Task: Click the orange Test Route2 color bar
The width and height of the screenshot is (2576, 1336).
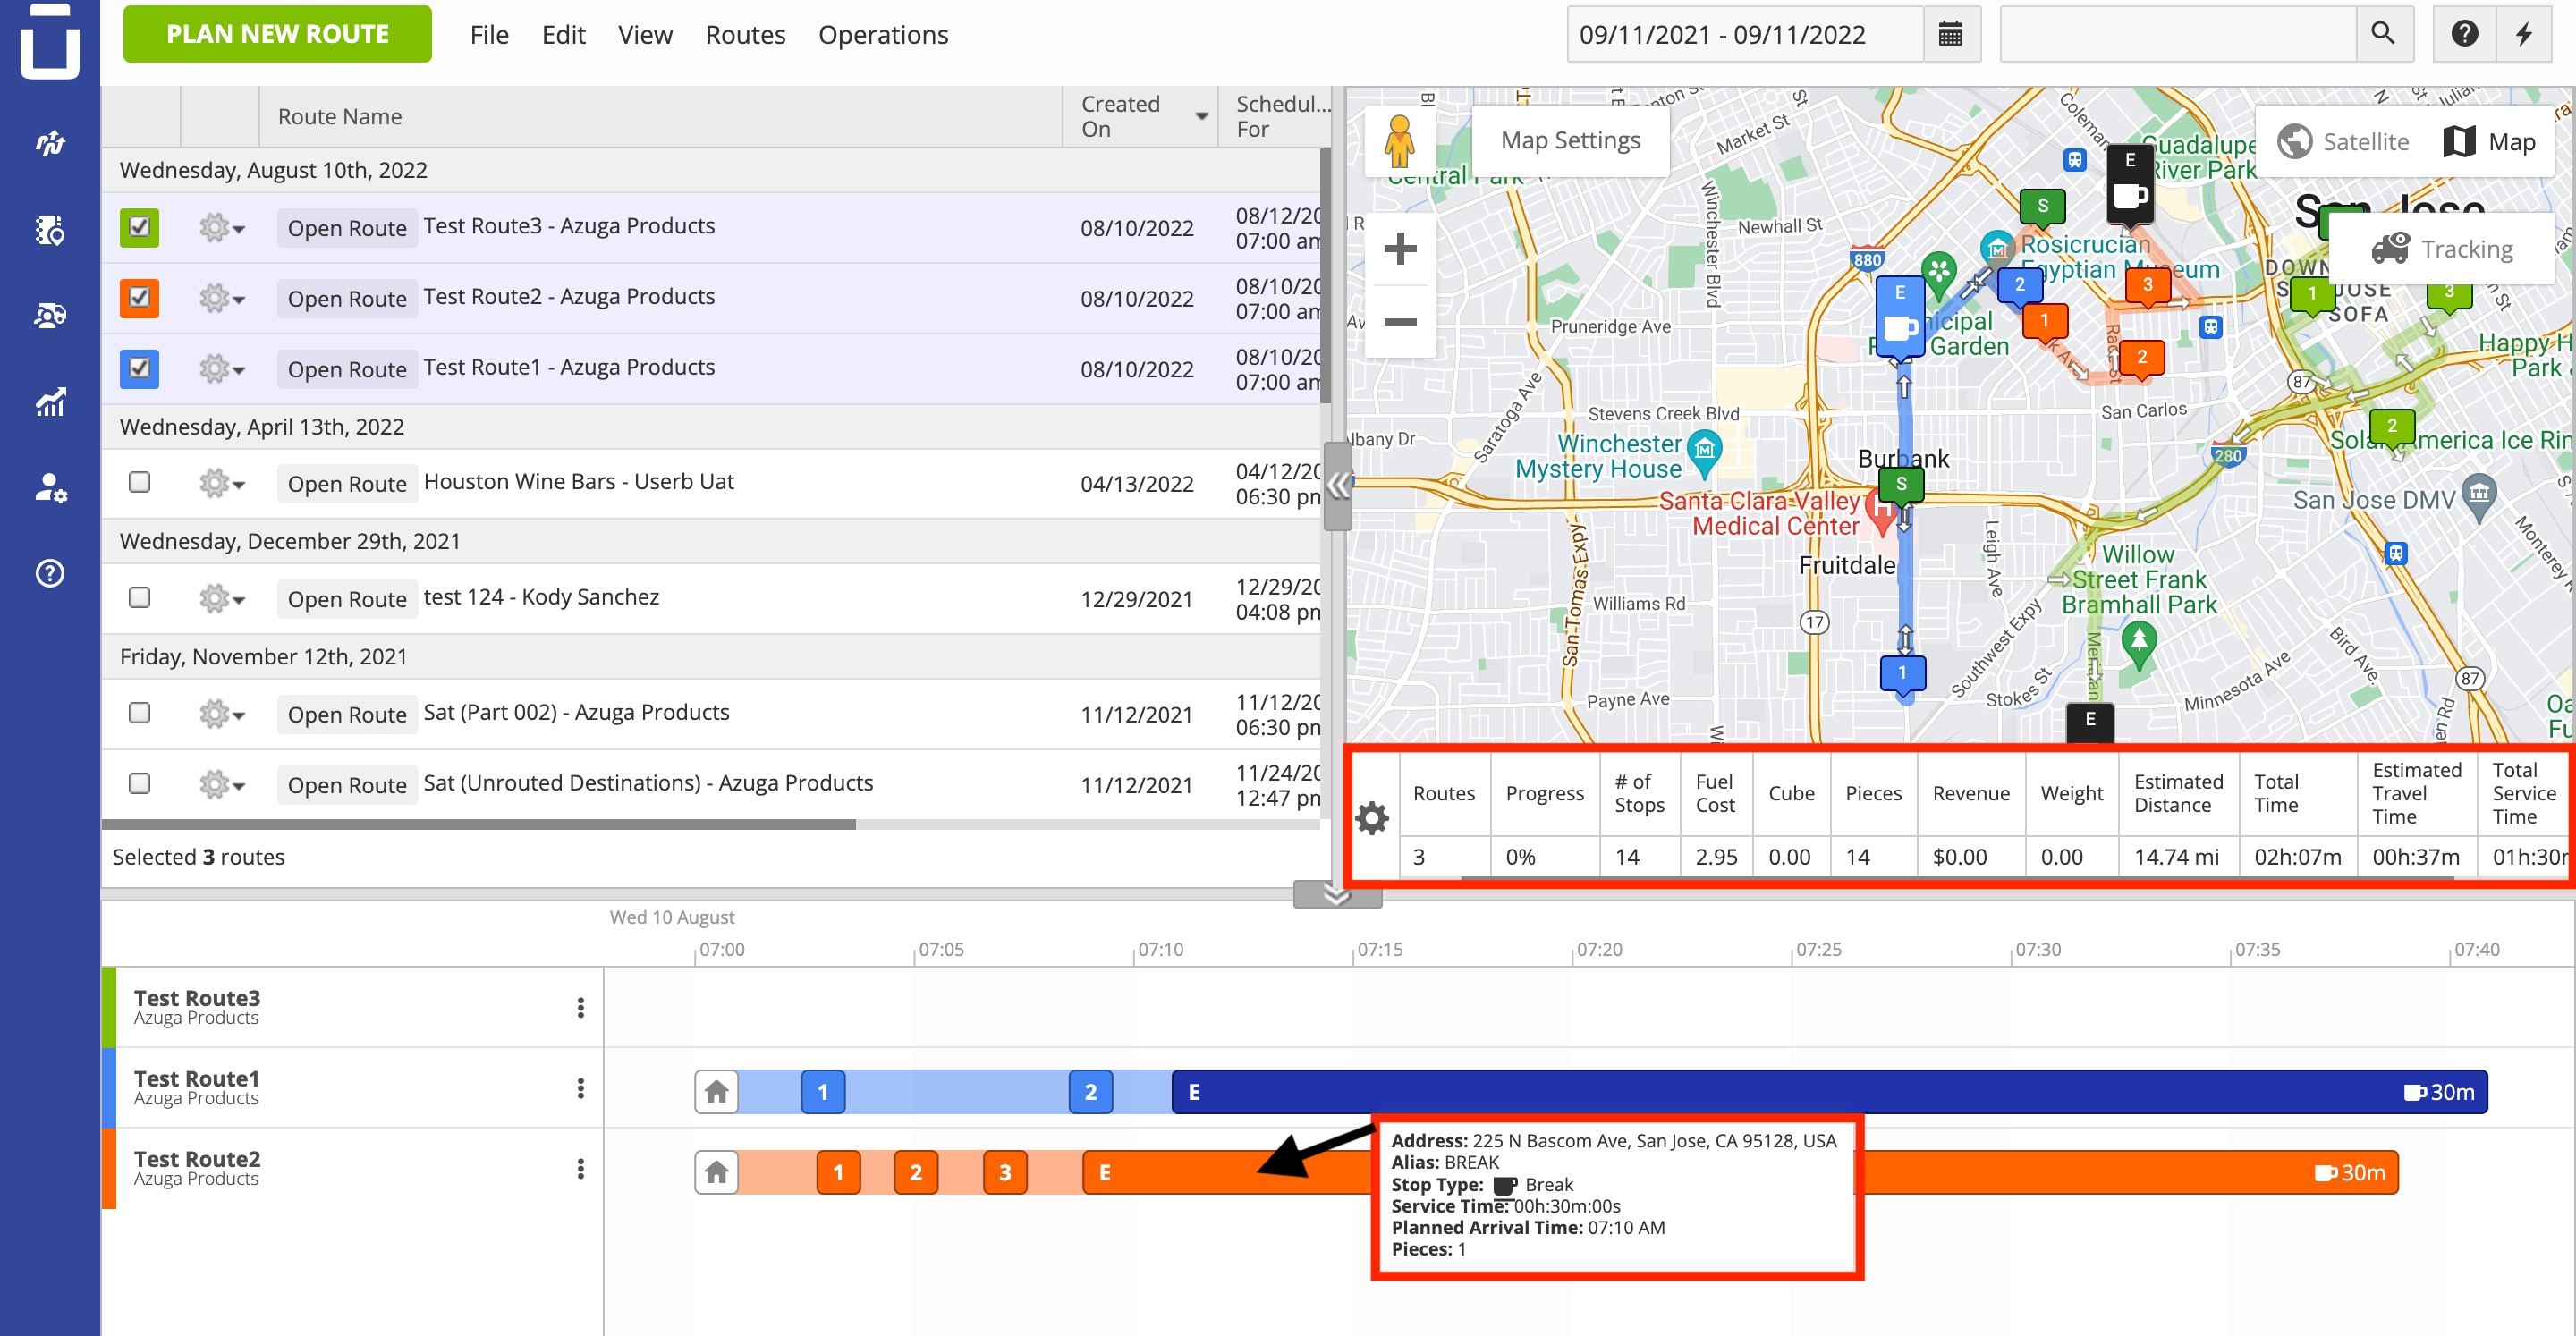Action: pos(109,1169)
